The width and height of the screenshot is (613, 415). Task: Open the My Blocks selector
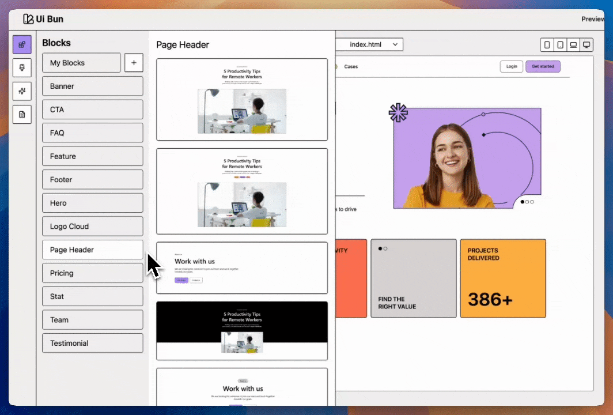click(81, 62)
